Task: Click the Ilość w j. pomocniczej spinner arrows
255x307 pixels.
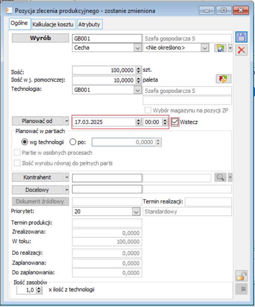Action: [138, 80]
